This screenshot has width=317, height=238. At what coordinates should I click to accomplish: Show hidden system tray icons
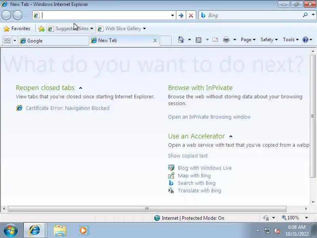pyautogui.click(x=258, y=230)
